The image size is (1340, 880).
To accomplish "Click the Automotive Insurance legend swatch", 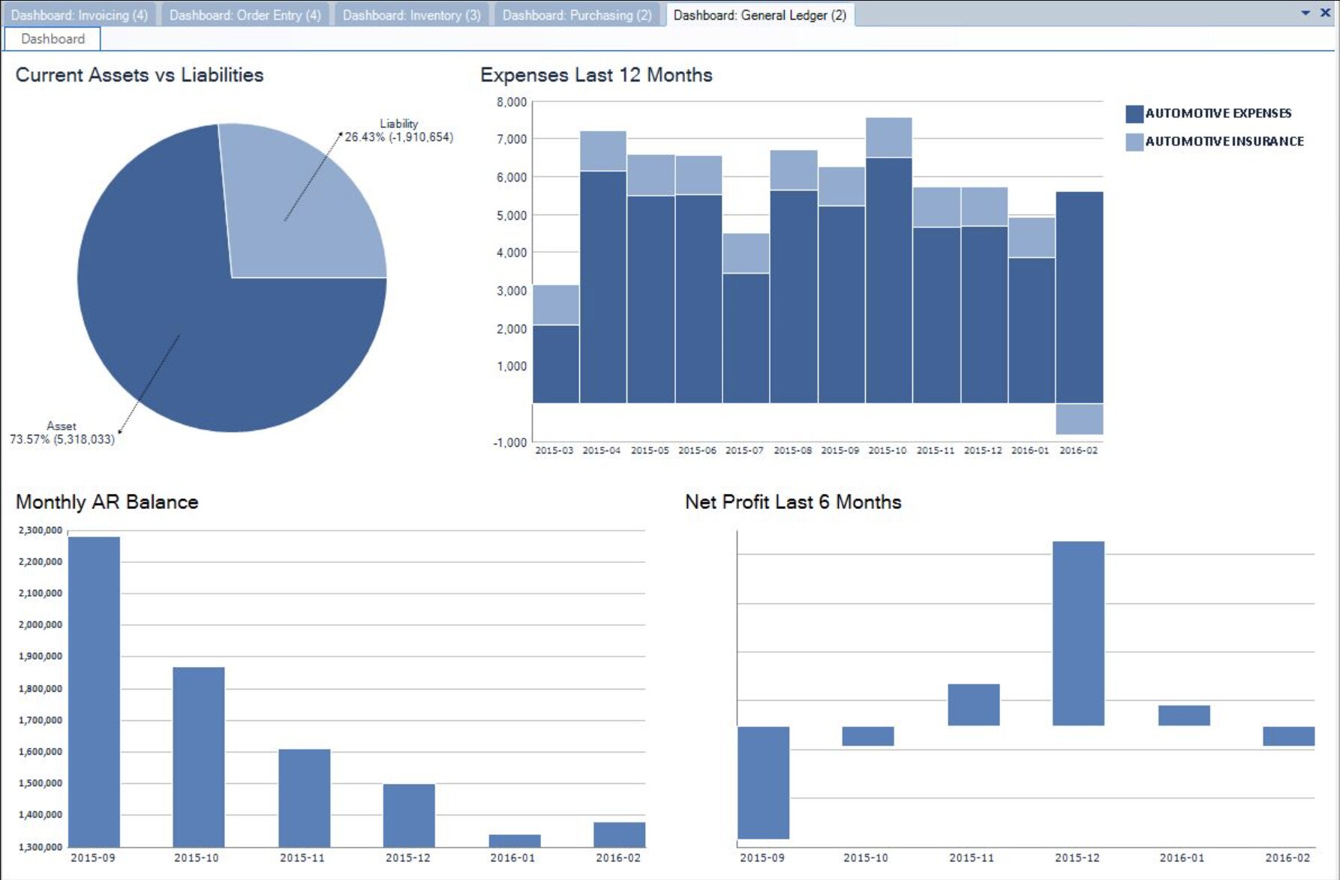I will click(x=1134, y=142).
